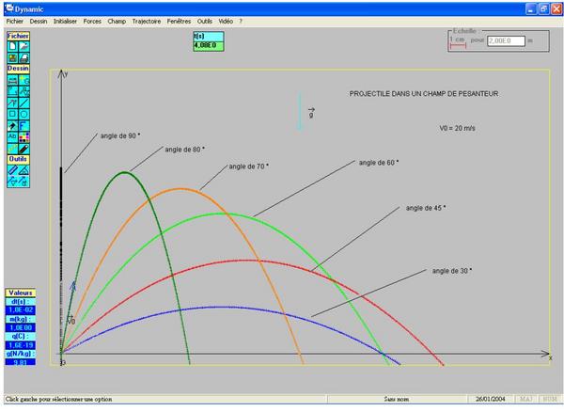Image resolution: width=564 pixels, height=412 pixels.
Task: Click the yellow Dessin panel header label
Action: point(18,69)
